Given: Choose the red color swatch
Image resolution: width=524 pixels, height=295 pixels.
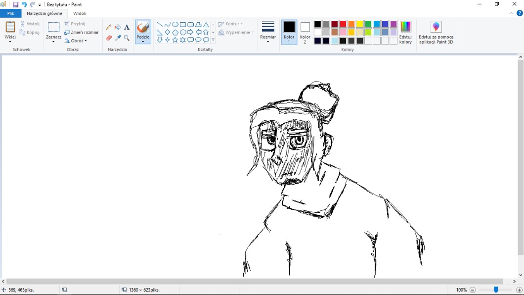Looking at the screenshot, I should (343, 24).
